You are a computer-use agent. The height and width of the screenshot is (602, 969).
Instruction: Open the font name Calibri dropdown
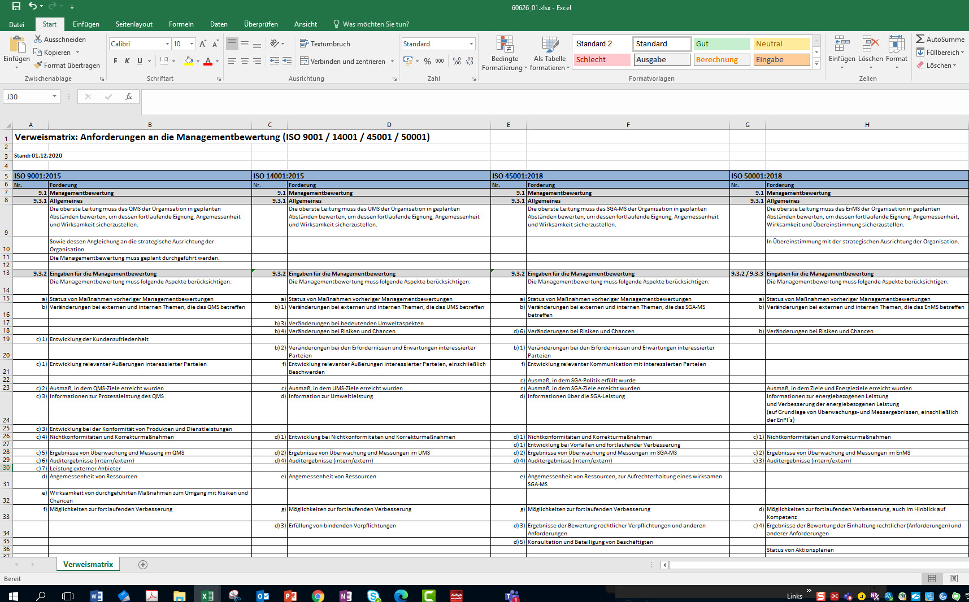click(x=167, y=44)
